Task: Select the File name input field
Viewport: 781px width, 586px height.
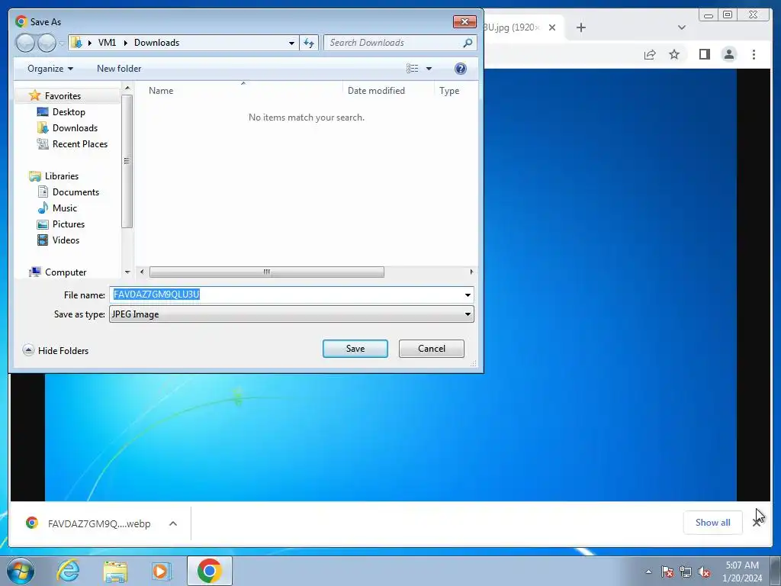Action: tap(286, 295)
